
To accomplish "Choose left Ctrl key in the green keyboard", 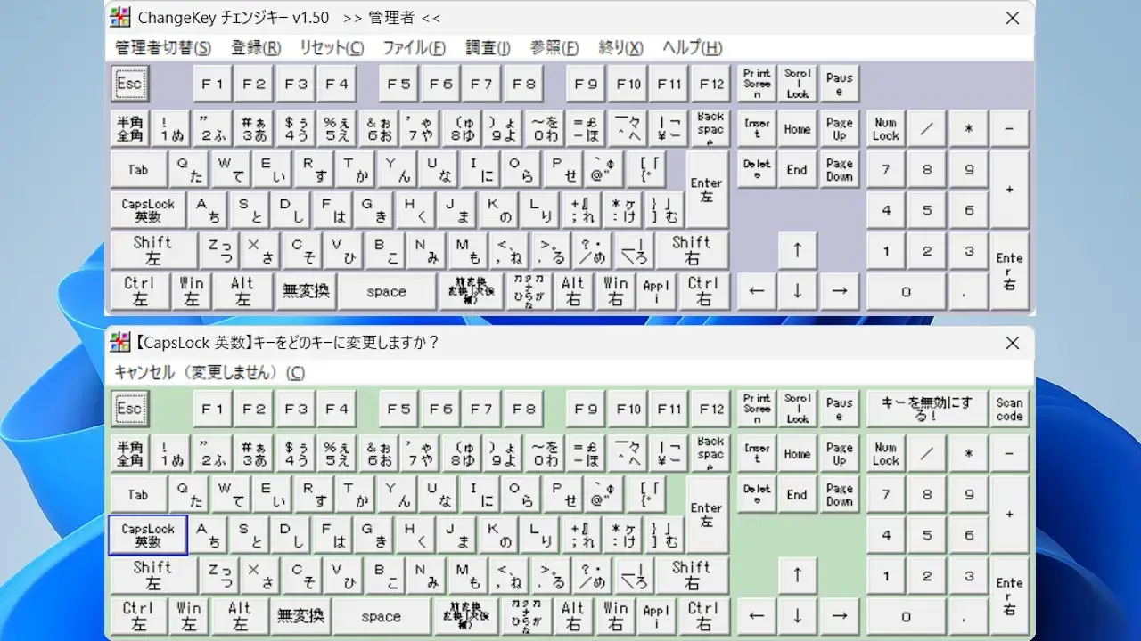I will point(138,616).
